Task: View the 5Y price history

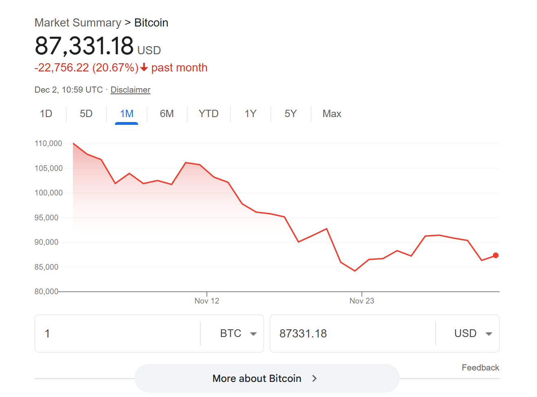Action: click(x=291, y=114)
